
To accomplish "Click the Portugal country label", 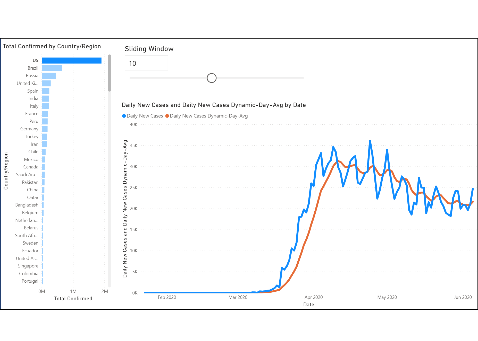I will point(30,281).
